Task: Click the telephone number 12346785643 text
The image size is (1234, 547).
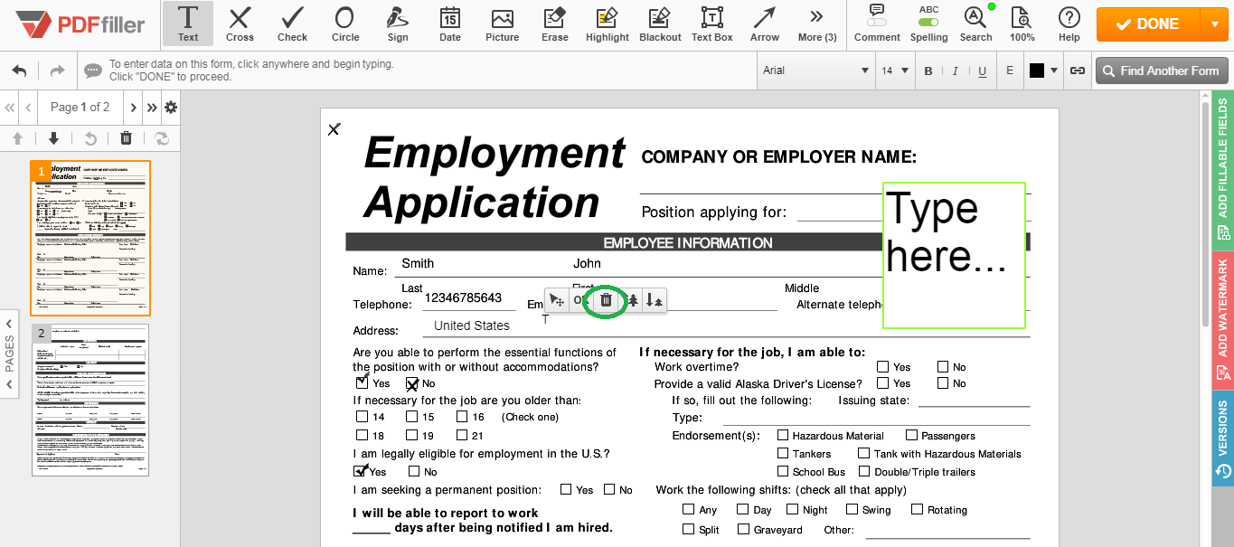Action: point(463,298)
